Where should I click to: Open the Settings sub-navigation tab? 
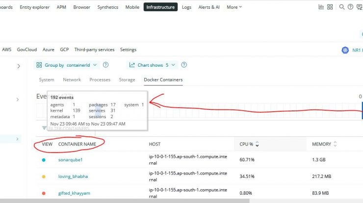[x=128, y=50]
